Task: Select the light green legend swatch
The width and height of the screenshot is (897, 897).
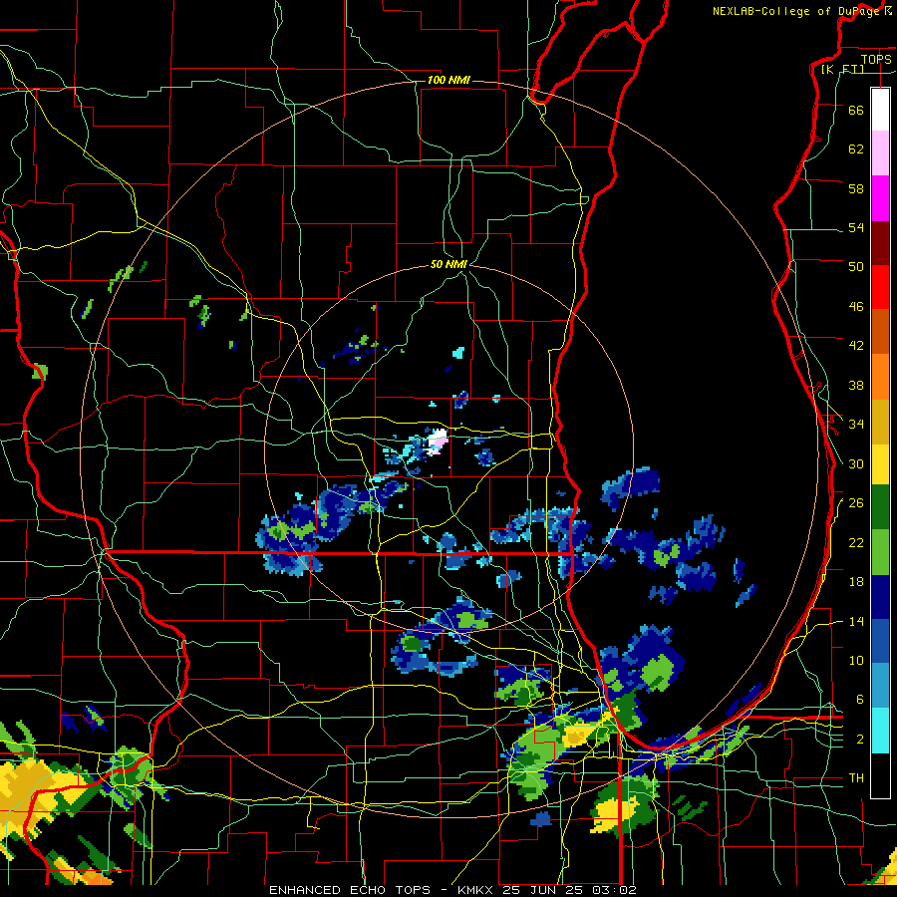Action: click(x=880, y=552)
